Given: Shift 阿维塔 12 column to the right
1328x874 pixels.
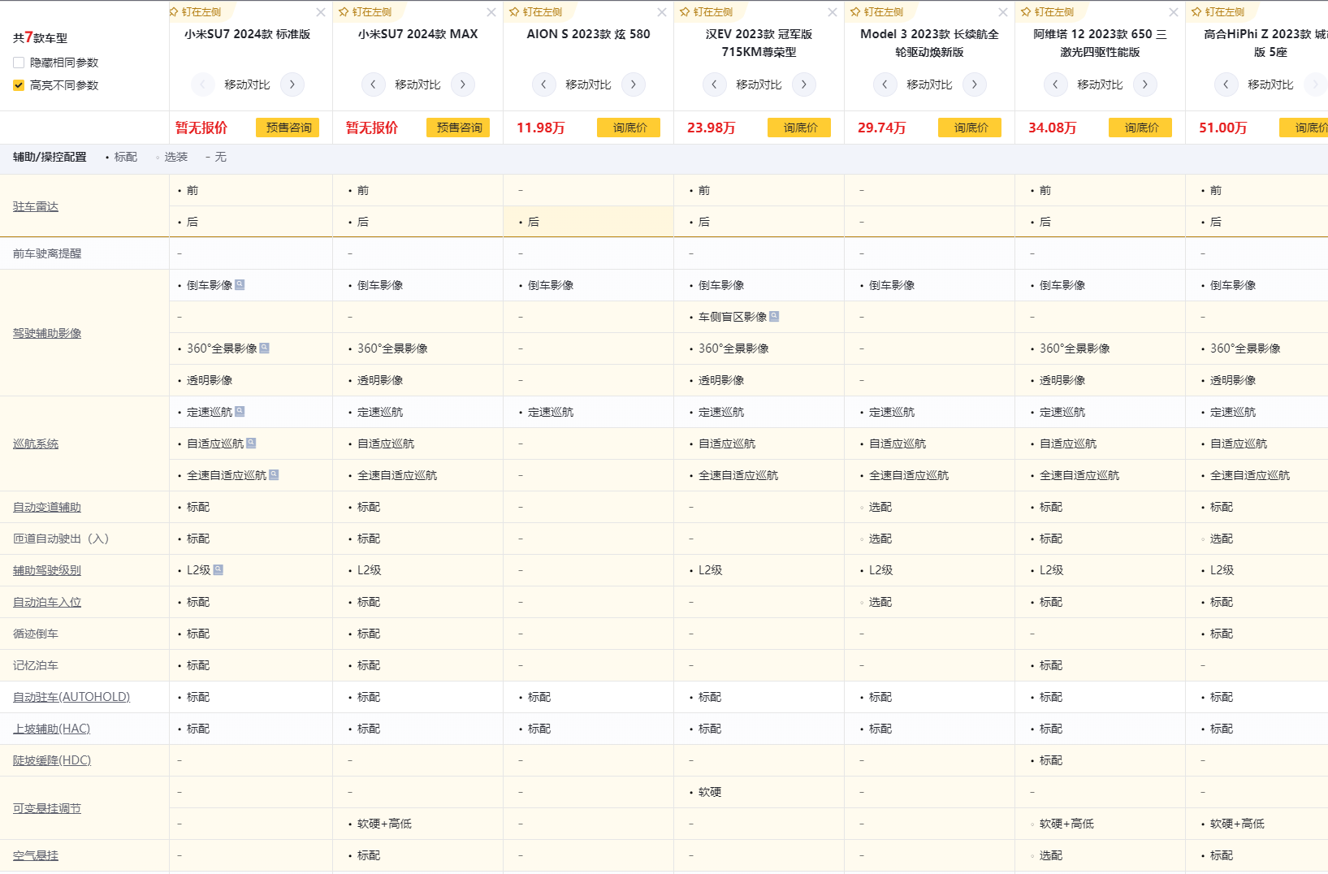Looking at the screenshot, I should pos(1145,84).
